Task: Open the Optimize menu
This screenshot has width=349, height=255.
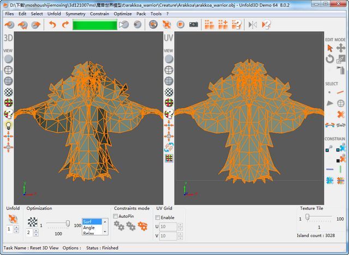Action: [123, 14]
